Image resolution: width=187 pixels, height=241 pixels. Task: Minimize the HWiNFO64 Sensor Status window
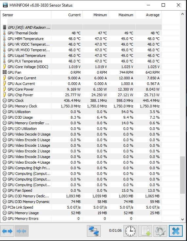(x=148, y=5)
